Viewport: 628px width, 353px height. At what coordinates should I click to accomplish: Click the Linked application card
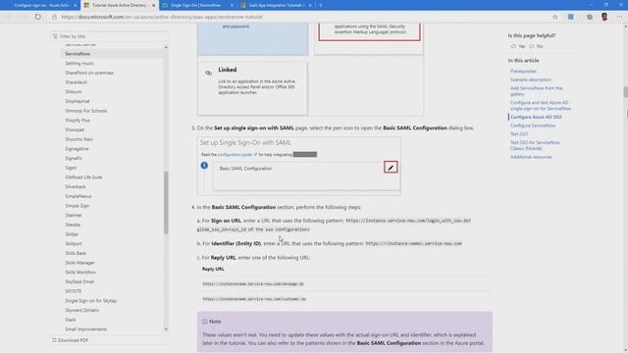click(252, 88)
